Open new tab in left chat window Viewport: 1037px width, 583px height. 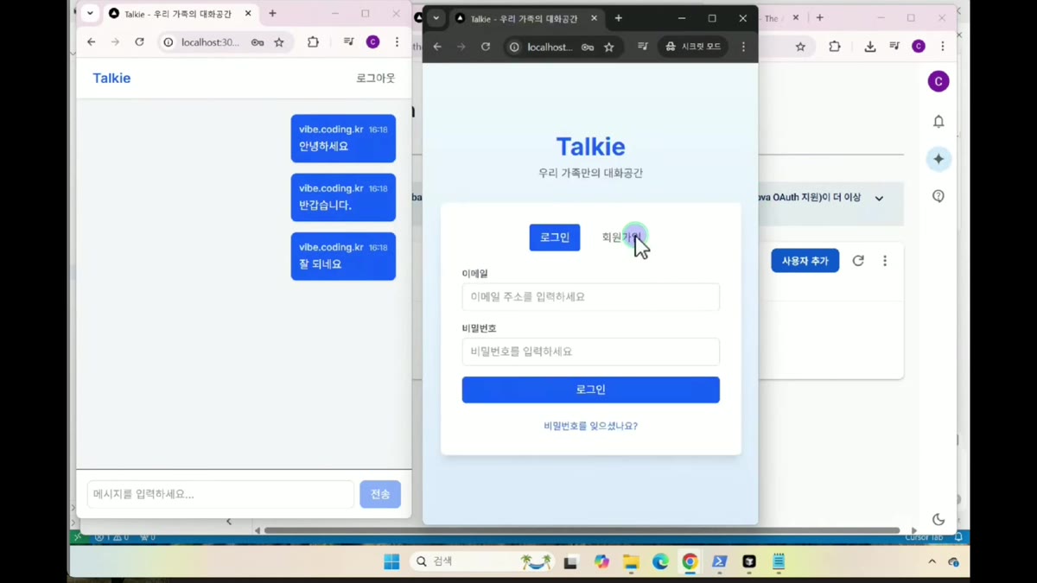tap(272, 14)
